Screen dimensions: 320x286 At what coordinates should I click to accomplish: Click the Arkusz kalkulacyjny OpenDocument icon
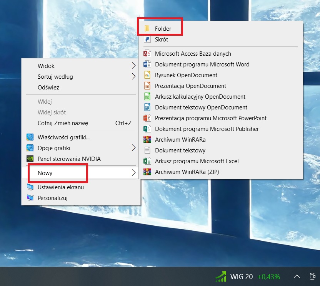pyautogui.click(x=147, y=97)
